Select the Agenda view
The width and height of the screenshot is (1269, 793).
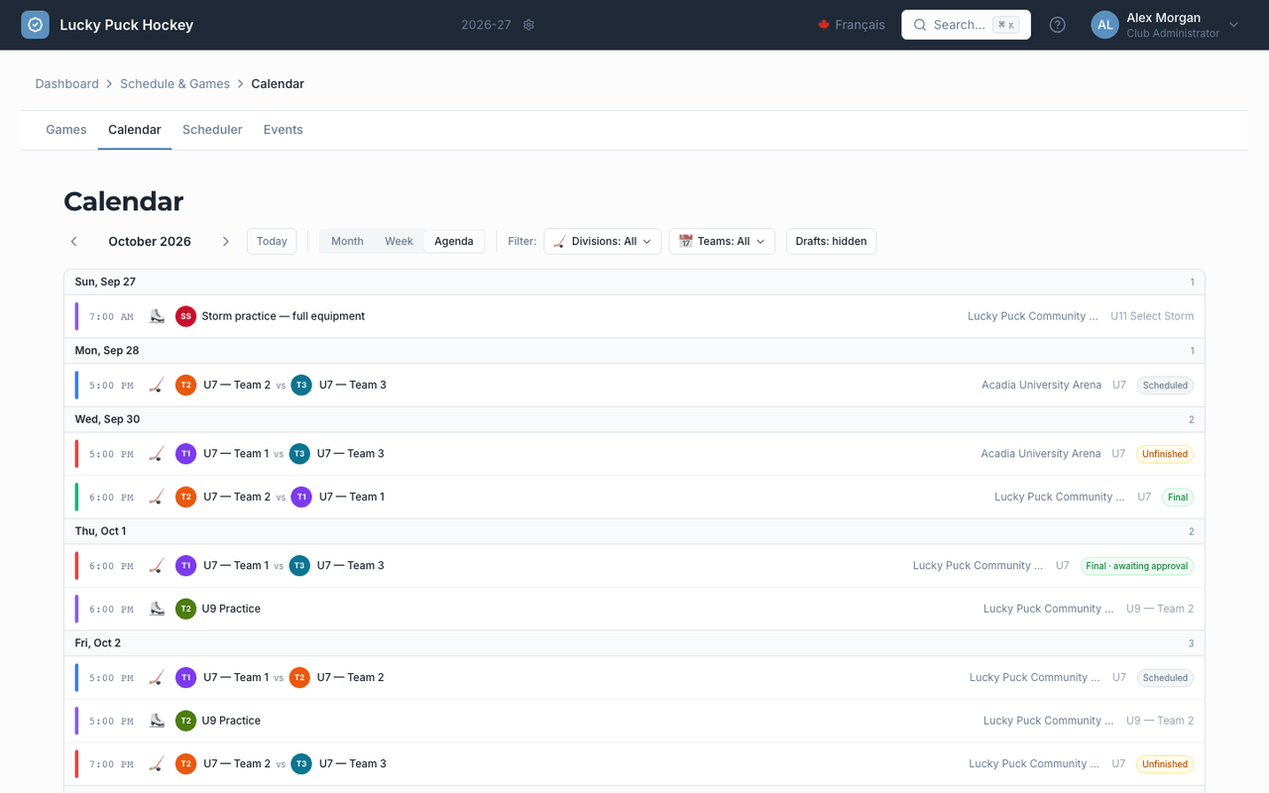coord(454,241)
